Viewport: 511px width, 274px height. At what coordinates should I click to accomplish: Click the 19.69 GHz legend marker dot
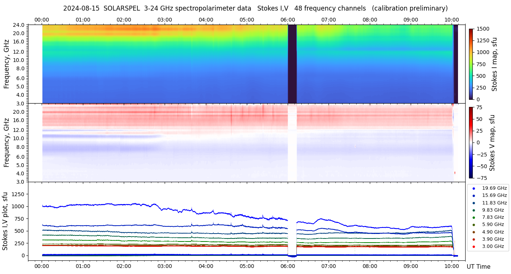[x=474, y=188]
